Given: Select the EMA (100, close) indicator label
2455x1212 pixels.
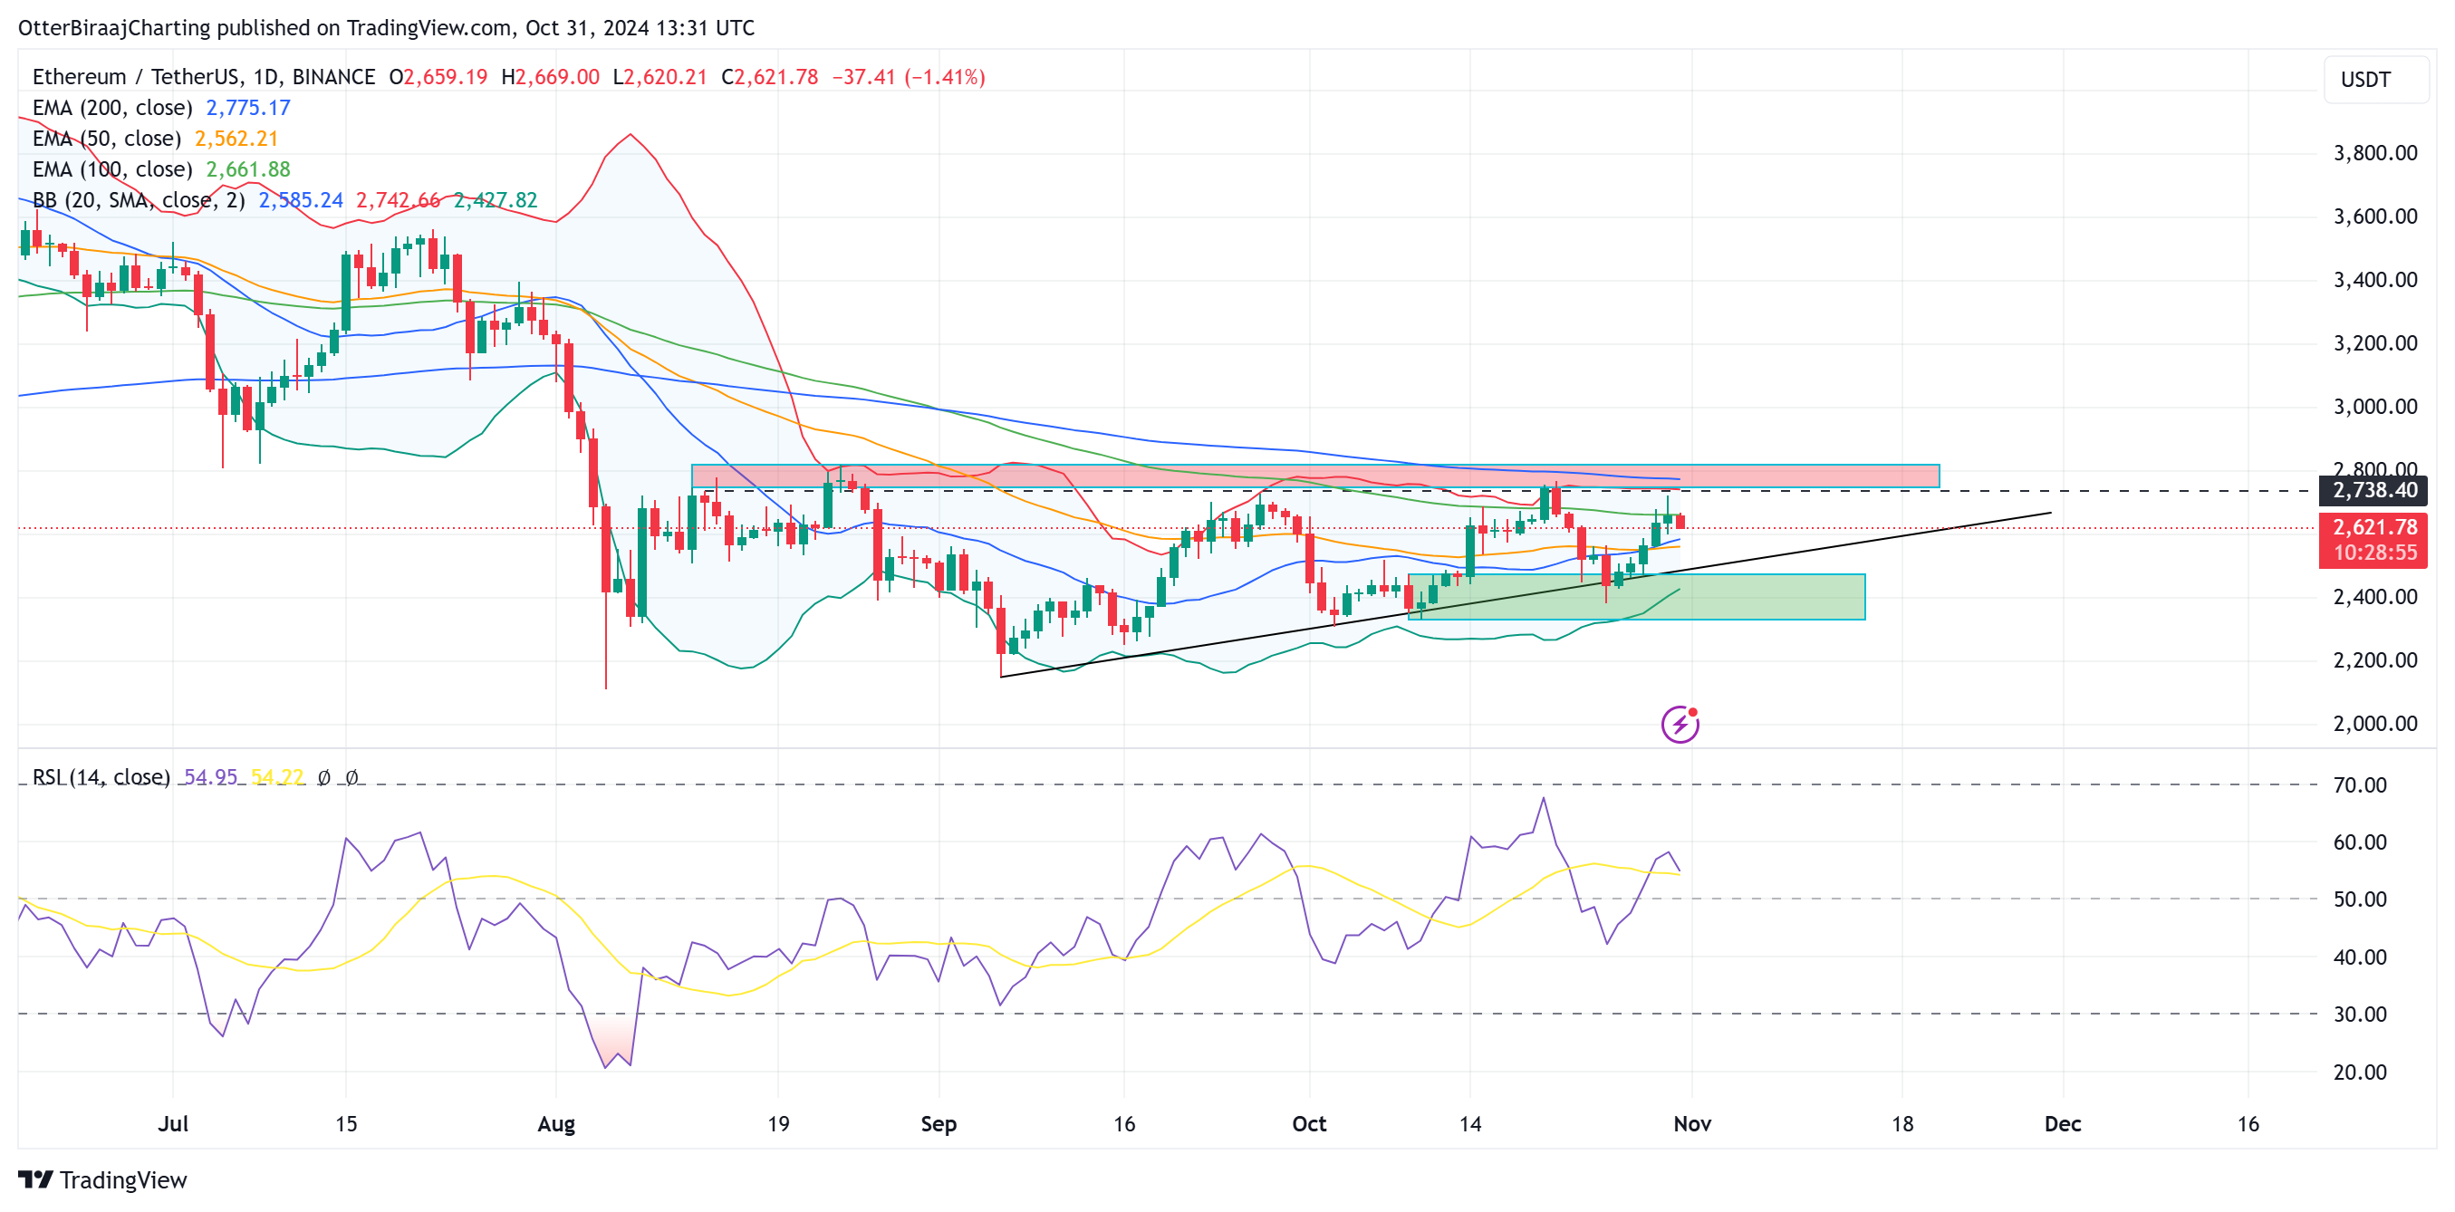Looking at the screenshot, I should coord(112,168).
